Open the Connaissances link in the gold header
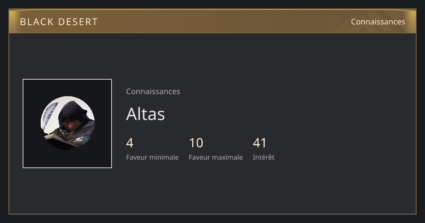Image resolution: width=425 pixels, height=223 pixels. [378, 22]
